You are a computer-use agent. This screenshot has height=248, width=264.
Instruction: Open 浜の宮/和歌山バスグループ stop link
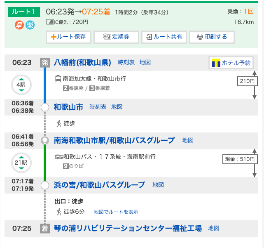pyautogui.click(x=99, y=185)
